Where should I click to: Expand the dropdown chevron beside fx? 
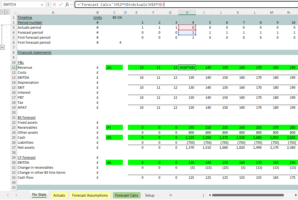tap(72, 5)
